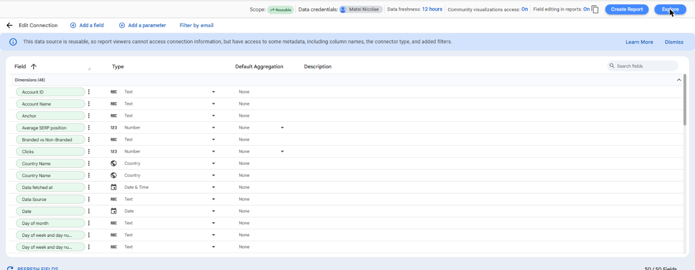
Task: Click the 123 number icon in Clicks row
Action: click(113, 151)
